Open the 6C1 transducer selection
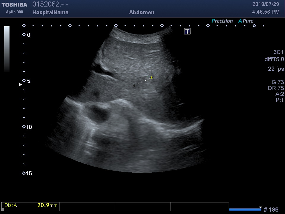The height and width of the screenshot is (214, 285). click(x=278, y=52)
